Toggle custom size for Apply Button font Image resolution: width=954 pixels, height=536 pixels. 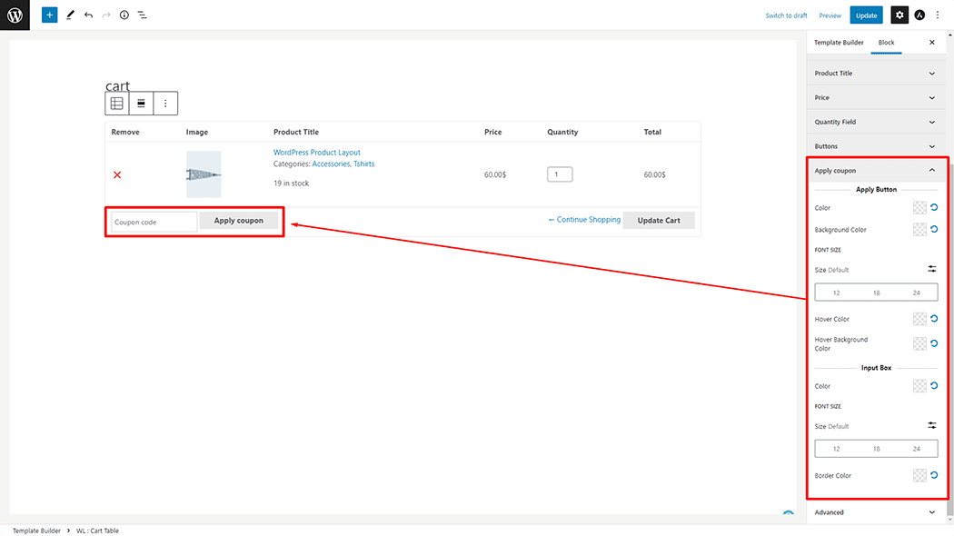pos(931,269)
